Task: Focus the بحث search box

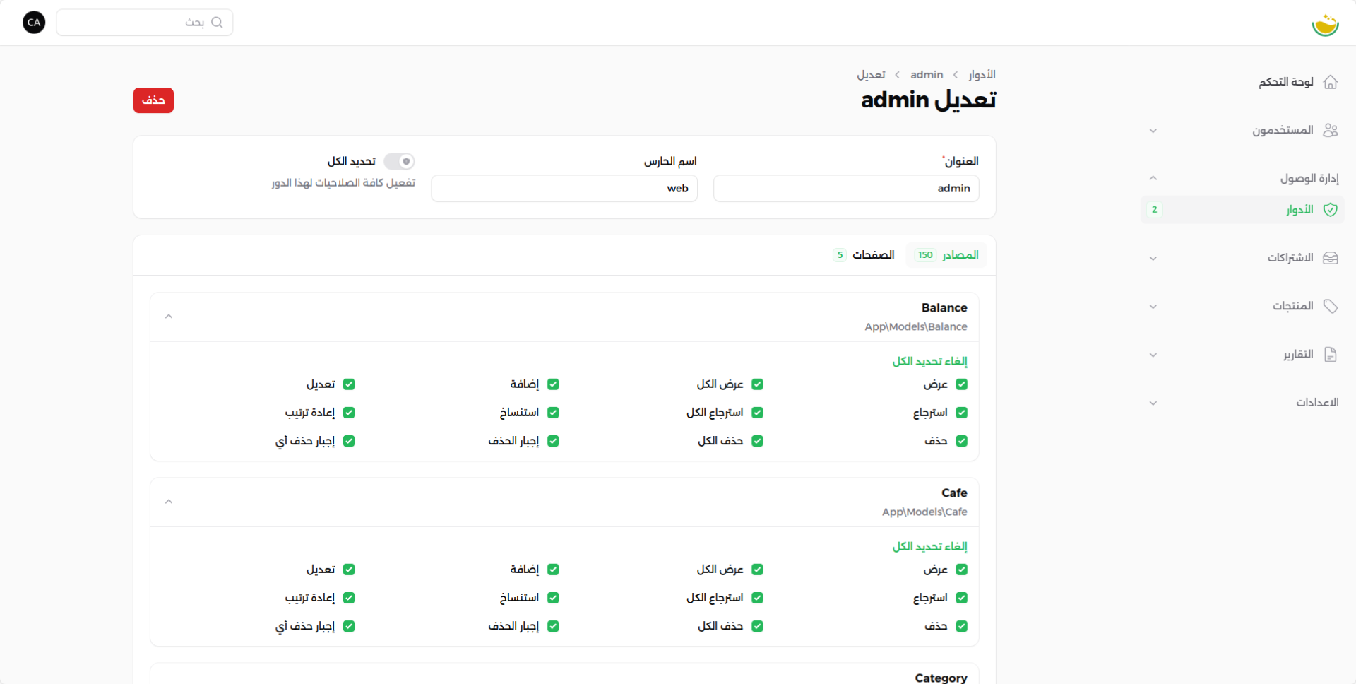Action: (x=145, y=23)
